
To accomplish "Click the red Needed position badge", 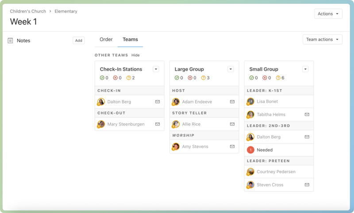I will tap(250, 150).
